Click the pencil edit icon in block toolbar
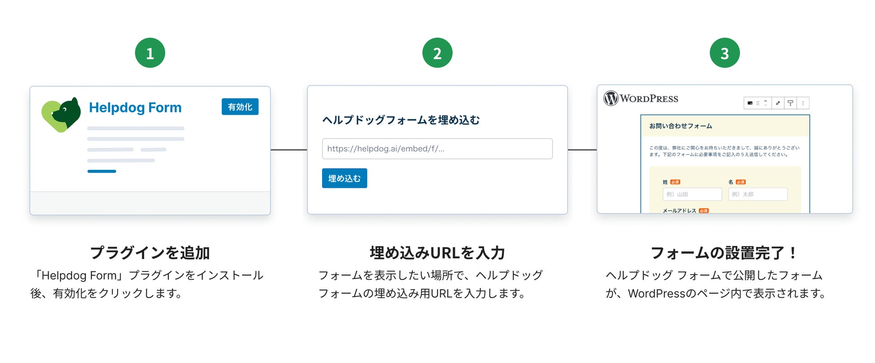Screen dimensions: 875x363 (x=778, y=103)
